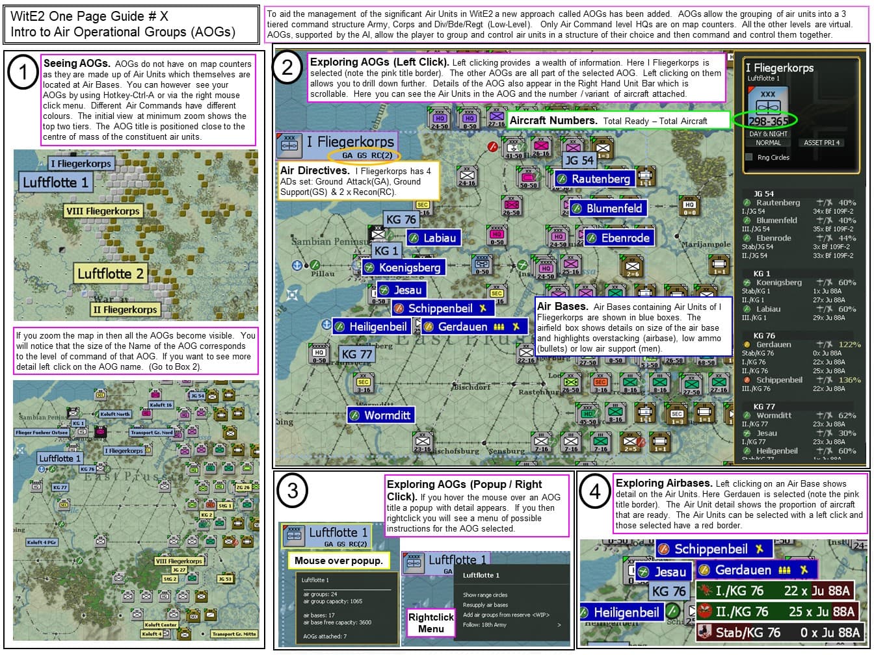
Task: Expand the Follow: 18th Army submenu arrow
Action: click(x=559, y=625)
